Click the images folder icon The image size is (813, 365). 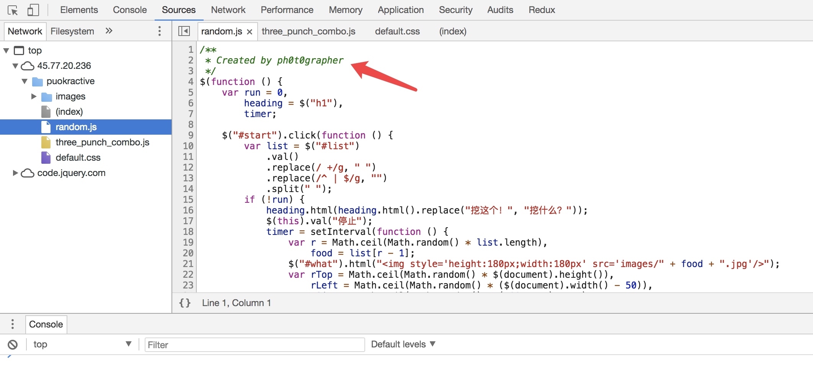coord(47,97)
